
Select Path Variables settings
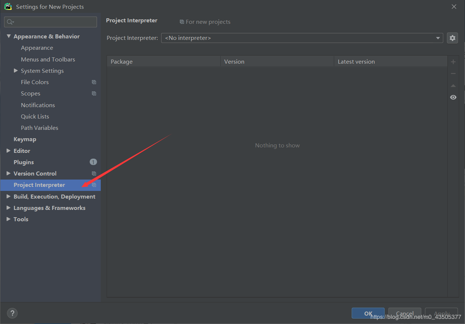(x=40, y=128)
